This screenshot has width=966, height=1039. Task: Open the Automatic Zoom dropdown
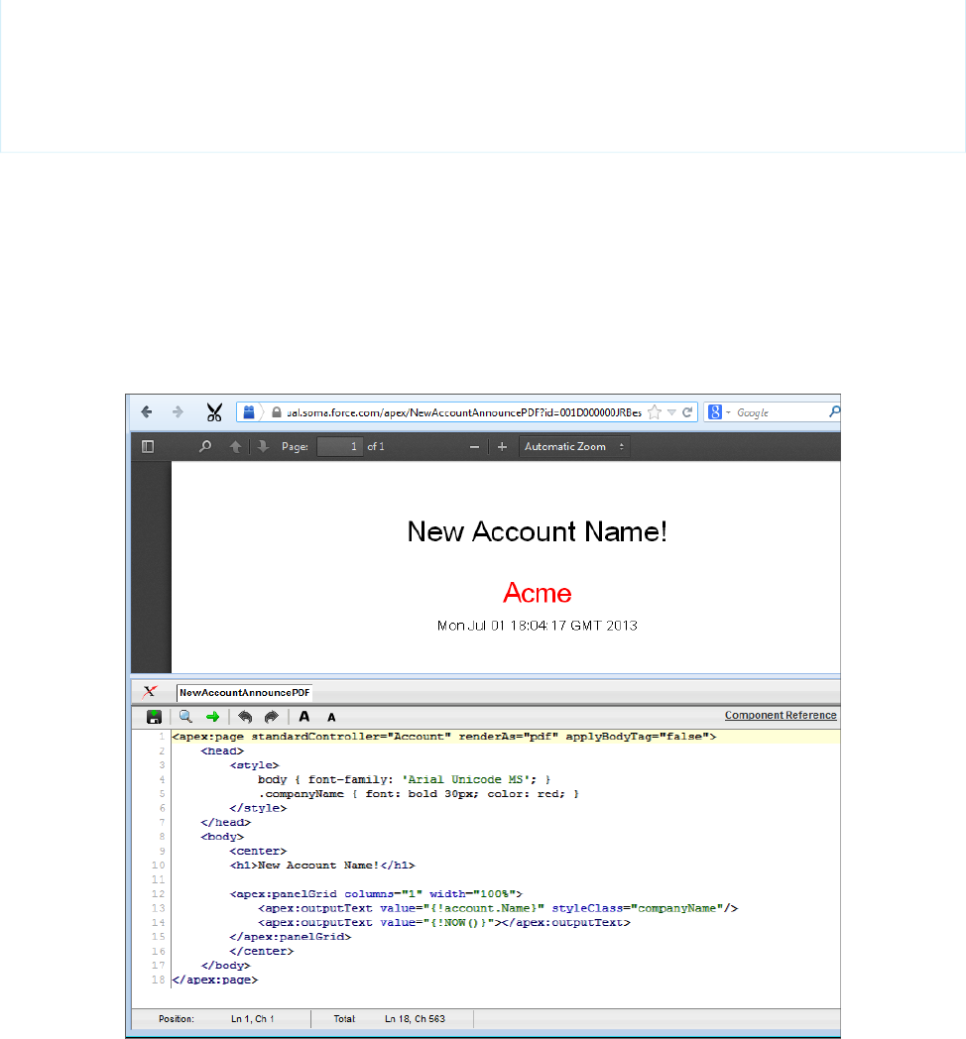pyautogui.click(x=574, y=446)
